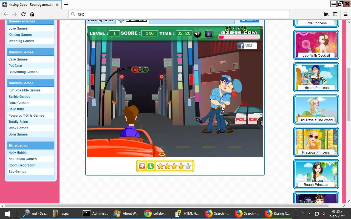Open Dora Games link
The height and width of the screenshot is (219, 351).
18,134
